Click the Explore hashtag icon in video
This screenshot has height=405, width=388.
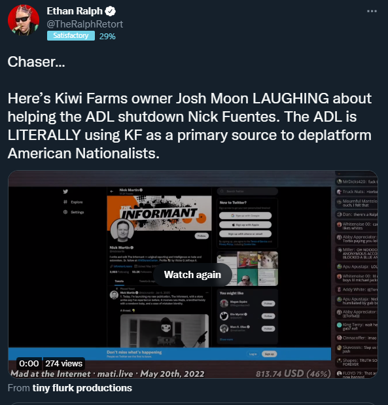[65, 202]
